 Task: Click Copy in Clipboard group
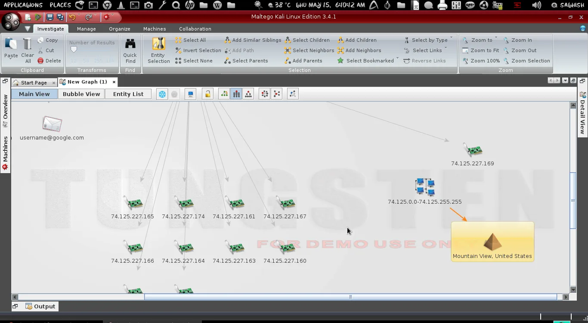(48, 40)
